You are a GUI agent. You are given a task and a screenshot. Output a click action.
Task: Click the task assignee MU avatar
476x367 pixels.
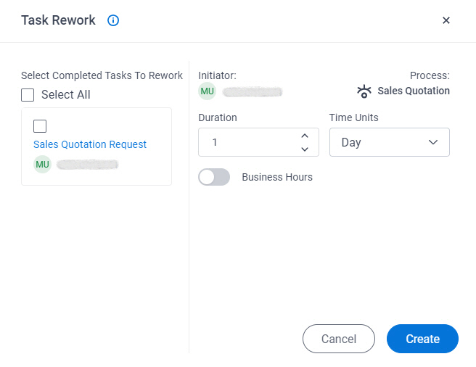pos(42,164)
